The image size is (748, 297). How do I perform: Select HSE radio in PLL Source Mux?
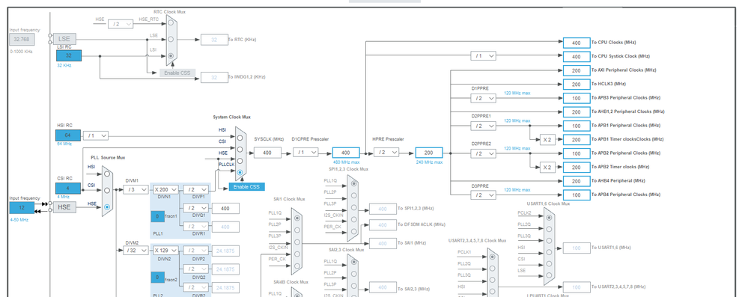pyautogui.click(x=107, y=207)
